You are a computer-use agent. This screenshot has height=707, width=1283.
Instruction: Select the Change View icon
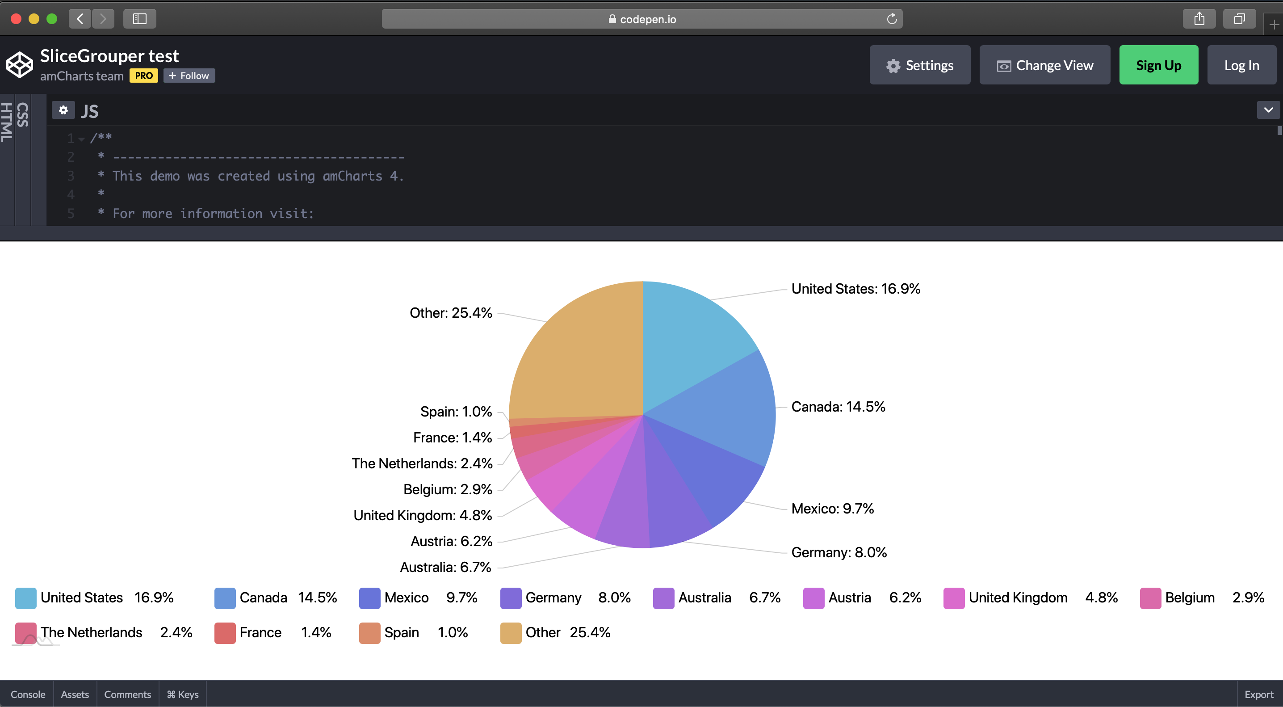(1004, 65)
